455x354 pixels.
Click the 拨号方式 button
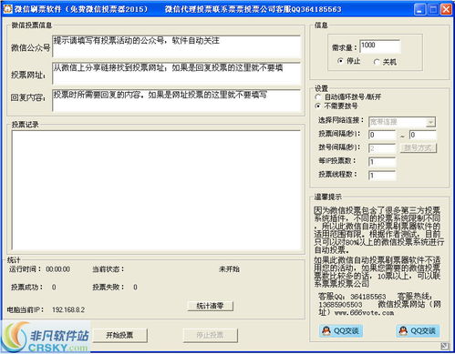click(x=419, y=148)
